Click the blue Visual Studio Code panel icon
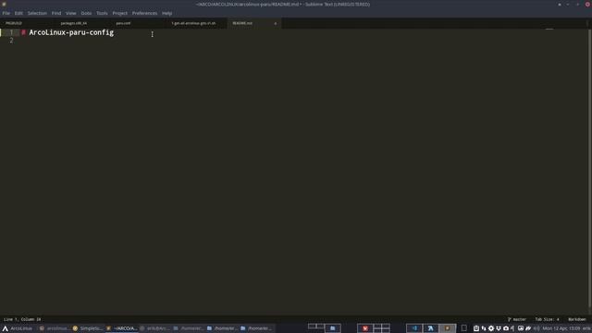Viewport: 592px width, 333px height. 414,328
